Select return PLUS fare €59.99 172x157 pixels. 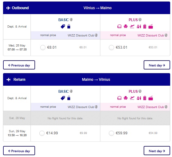point(111,133)
